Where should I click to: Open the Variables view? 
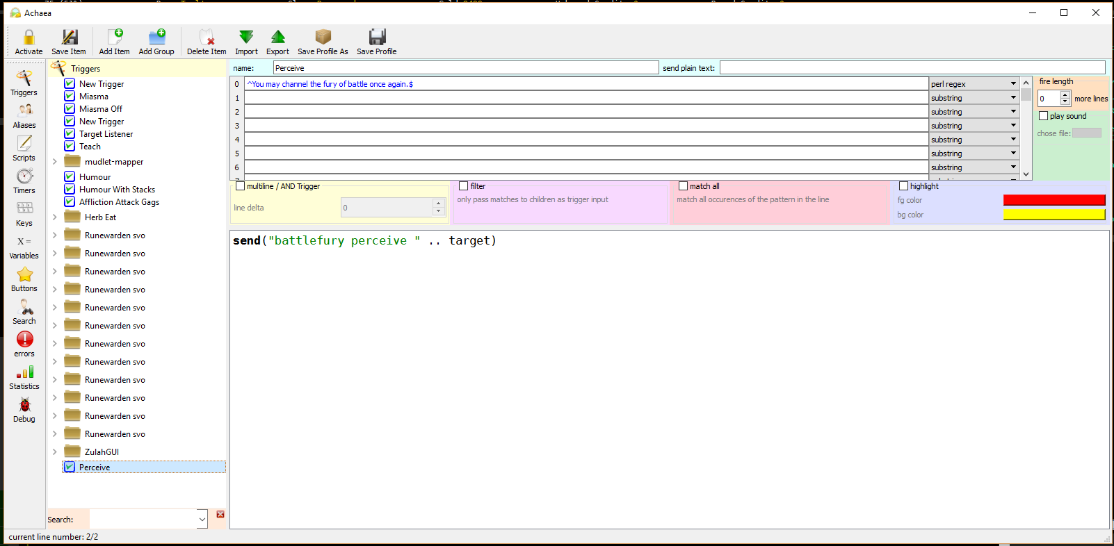[x=24, y=247]
